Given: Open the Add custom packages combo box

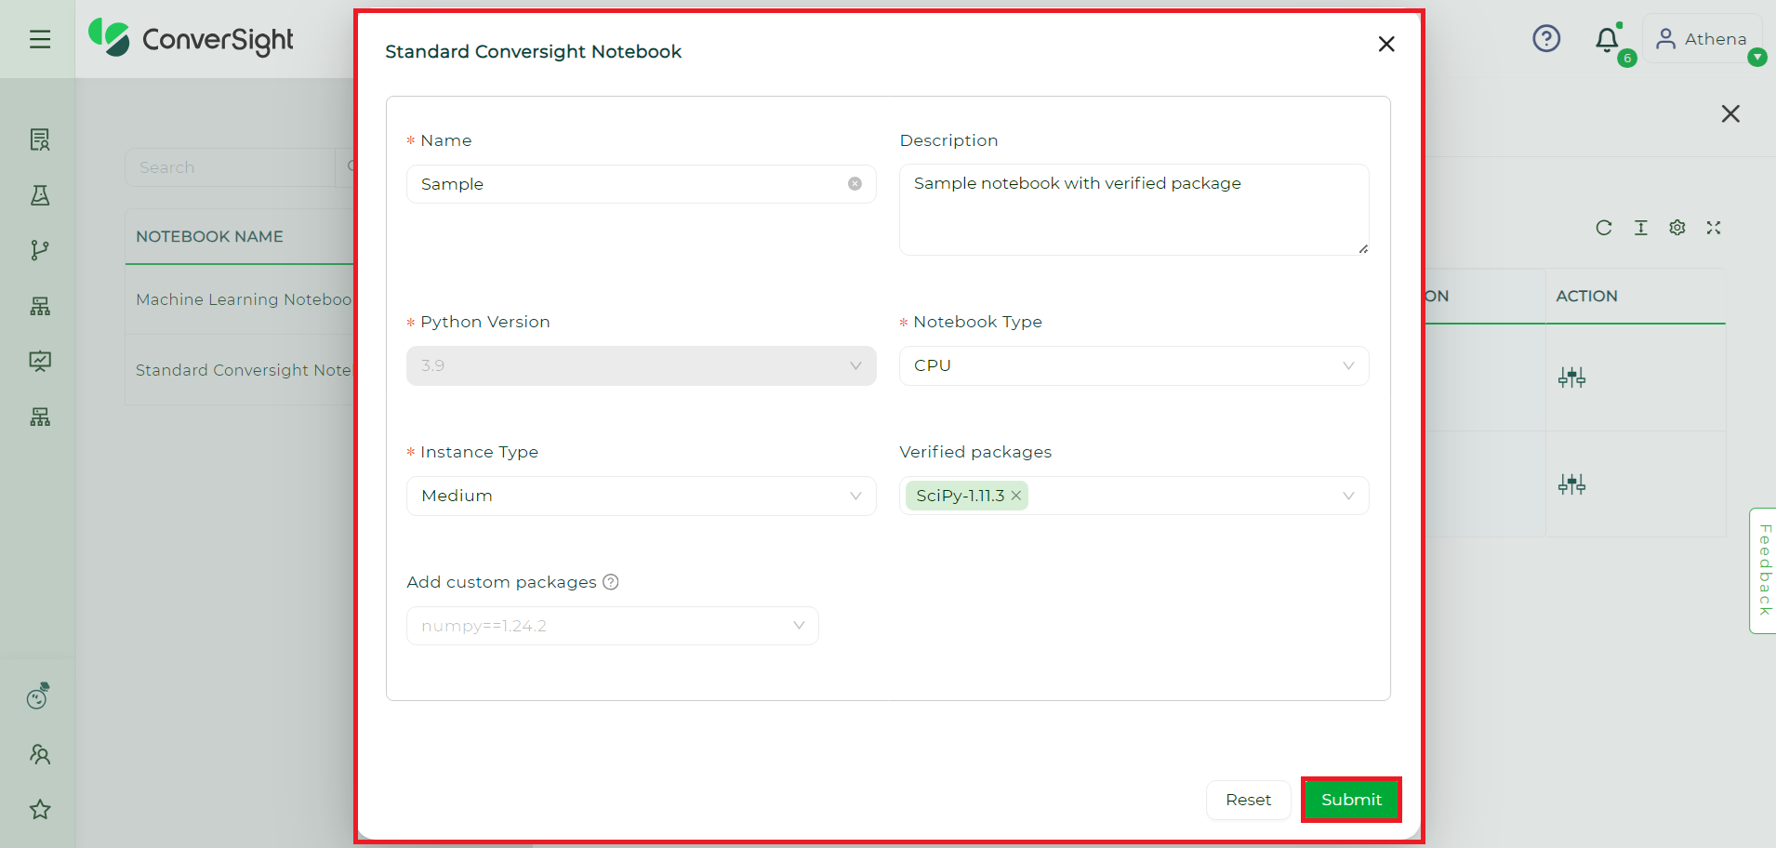Looking at the screenshot, I should pyautogui.click(x=612, y=626).
